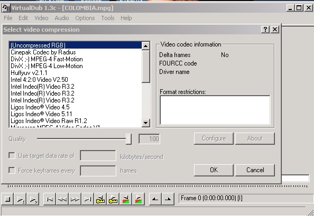The width and height of the screenshot is (314, 216).
Task: Click the kilobytes/second data rate field
Action: click(98, 155)
